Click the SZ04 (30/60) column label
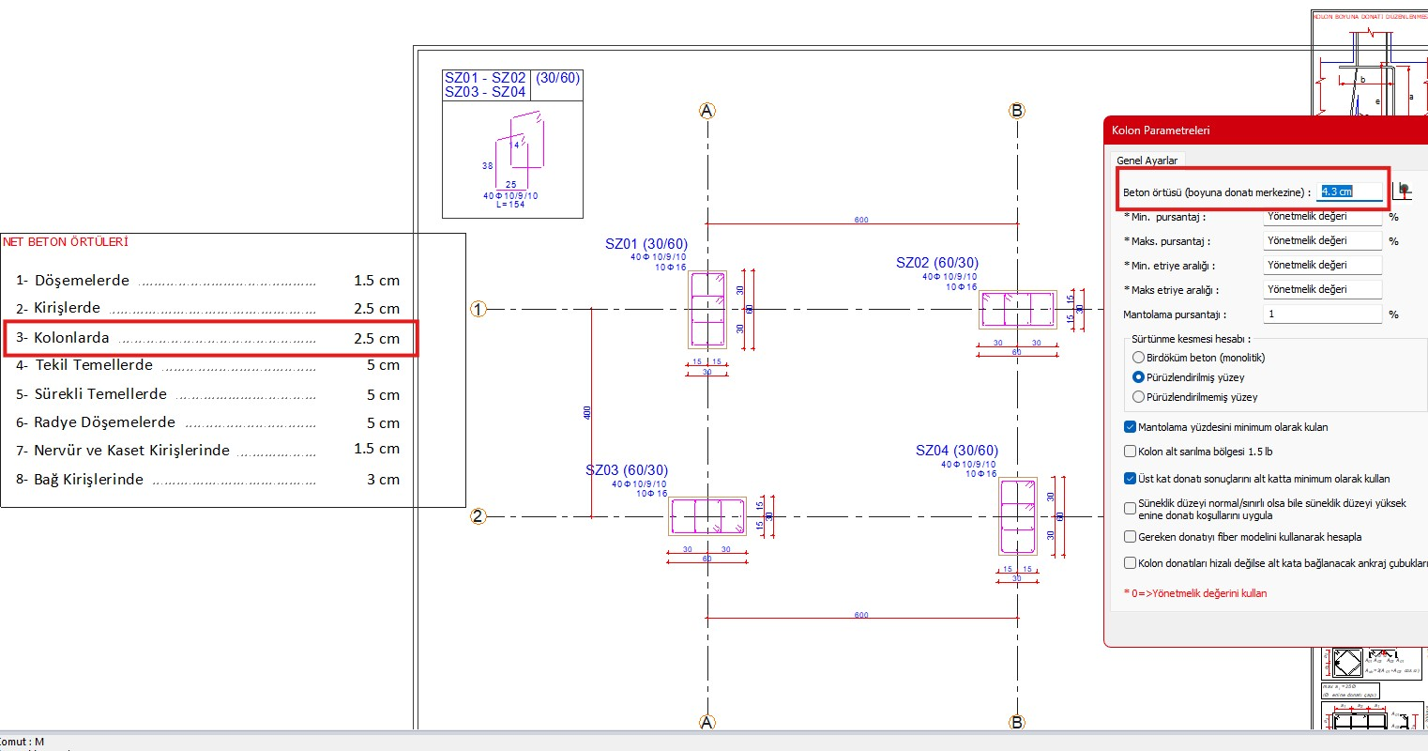The height and width of the screenshot is (751, 1428). tap(957, 451)
